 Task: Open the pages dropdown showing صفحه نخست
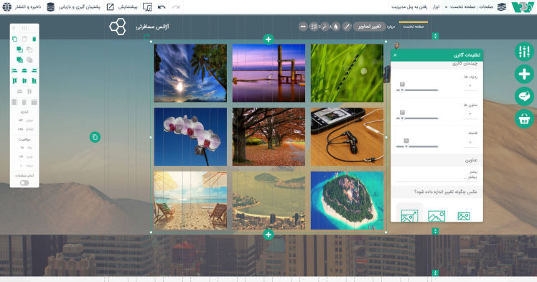coord(469,7)
